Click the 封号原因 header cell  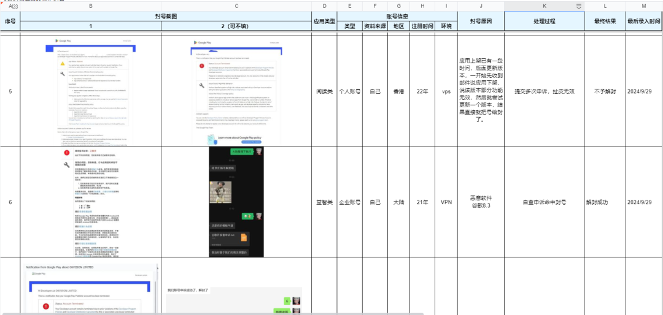click(481, 21)
